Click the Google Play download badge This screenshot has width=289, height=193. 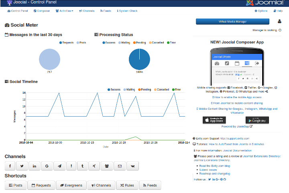point(257,120)
